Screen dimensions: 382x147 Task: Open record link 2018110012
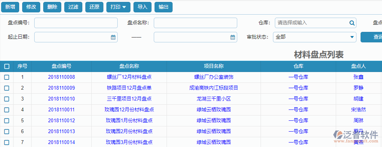tap(61, 120)
